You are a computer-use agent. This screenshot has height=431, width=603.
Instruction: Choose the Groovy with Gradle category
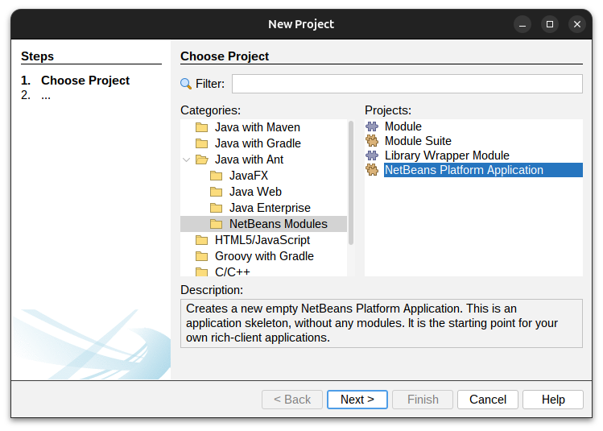(264, 256)
